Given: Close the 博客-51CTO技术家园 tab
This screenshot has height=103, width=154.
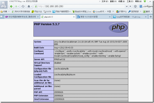Looking at the screenshot, I should coord(110,17).
